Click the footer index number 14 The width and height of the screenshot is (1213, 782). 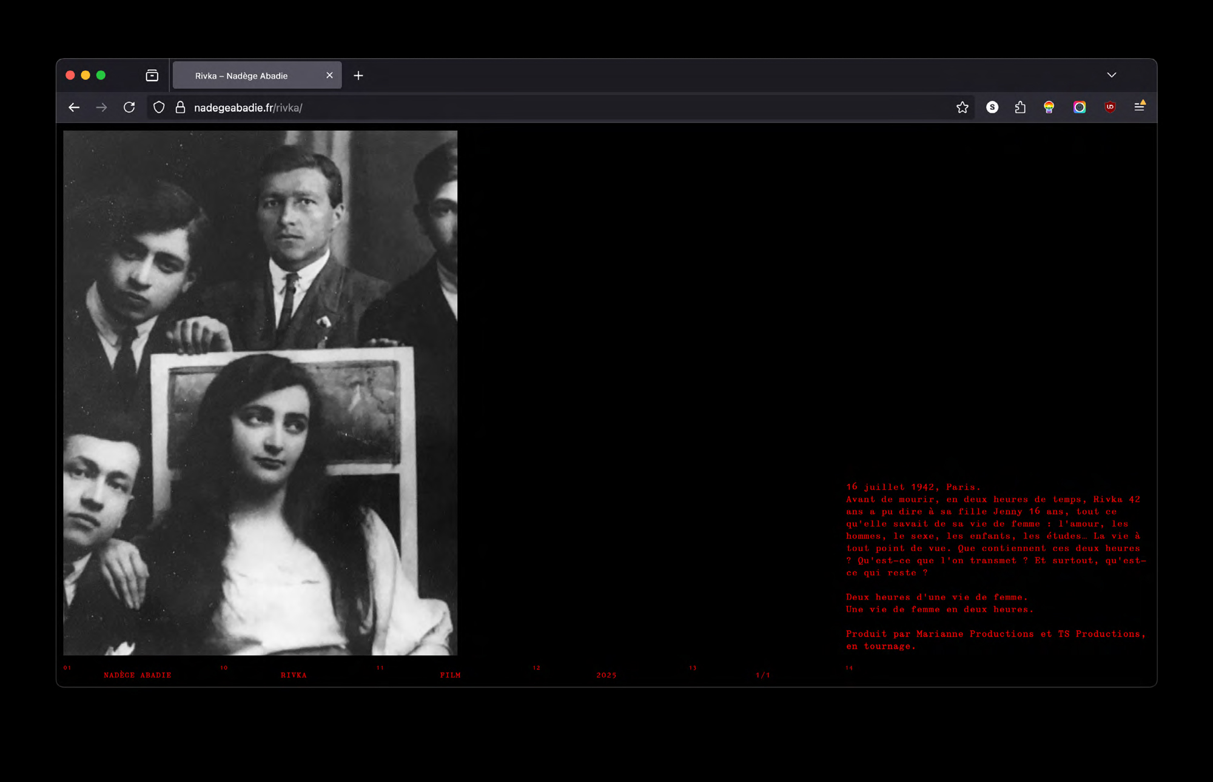point(849,667)
